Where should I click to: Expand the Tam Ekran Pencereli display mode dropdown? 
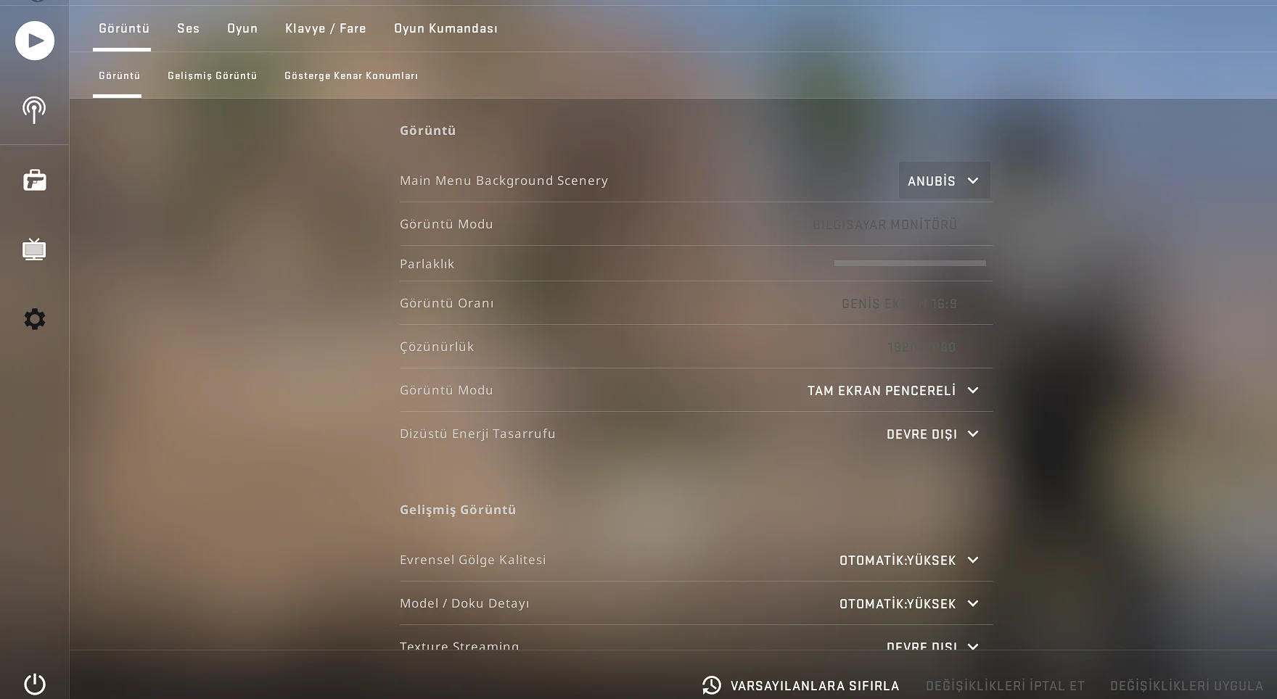coord(893,391)
